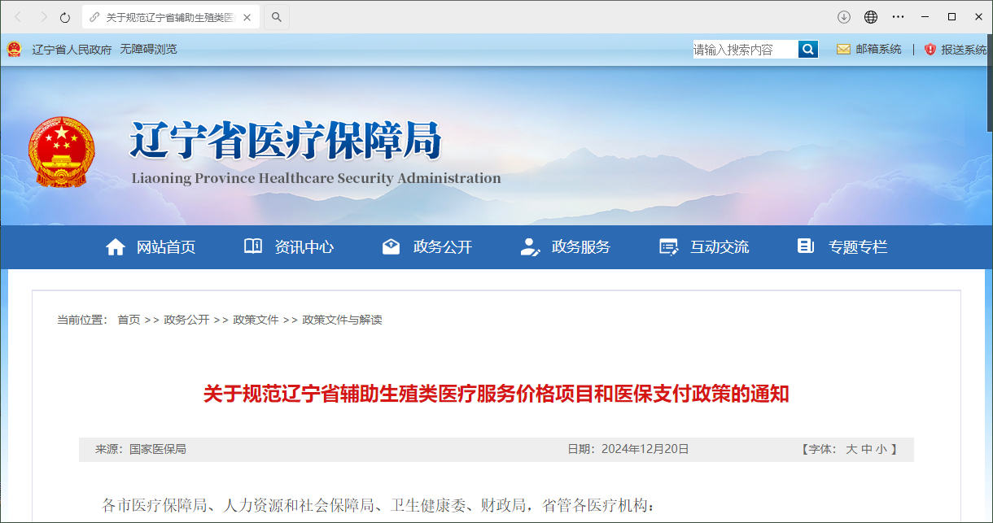Open 互动交流 navigation item
Viewport: 993px width, 523px height.
[704, 247]
